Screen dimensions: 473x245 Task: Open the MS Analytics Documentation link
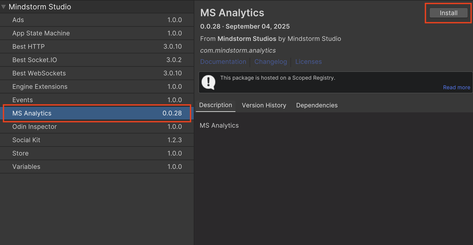pyautogui.click(x=223, y=62)
